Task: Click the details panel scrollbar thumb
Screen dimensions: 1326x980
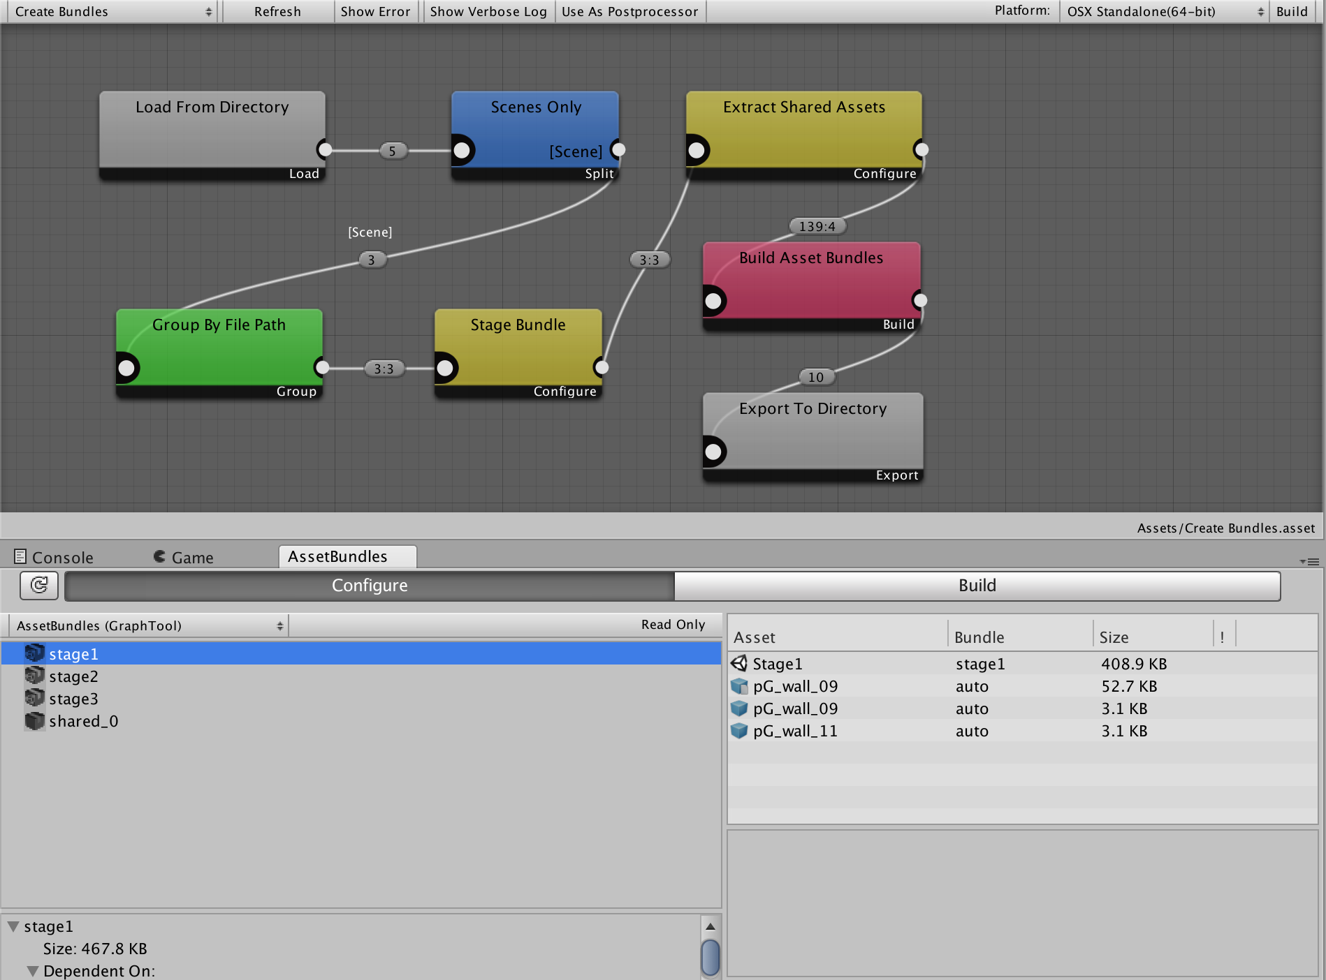Action: [710, 957]
